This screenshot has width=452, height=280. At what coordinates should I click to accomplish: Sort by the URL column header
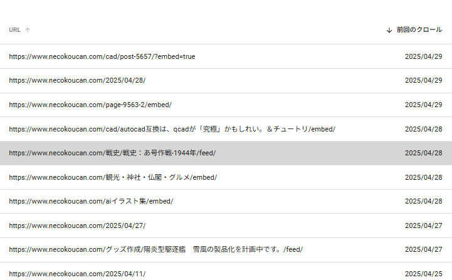14,30
